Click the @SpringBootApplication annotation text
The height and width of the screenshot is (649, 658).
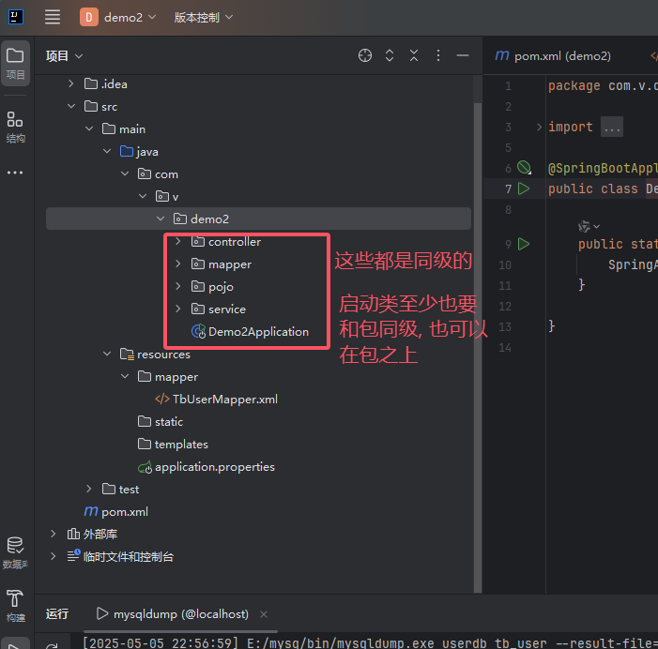click(x=603, y=168)
